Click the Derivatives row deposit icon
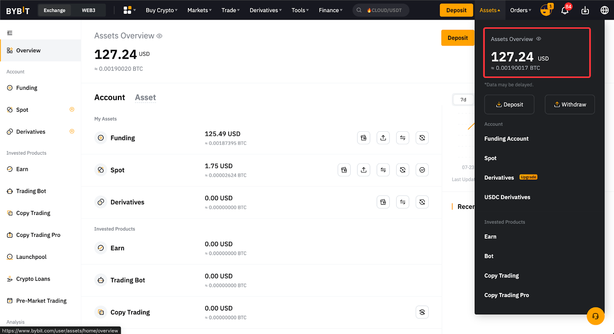Viewport: 614px width, 334px height. (383, 202)
